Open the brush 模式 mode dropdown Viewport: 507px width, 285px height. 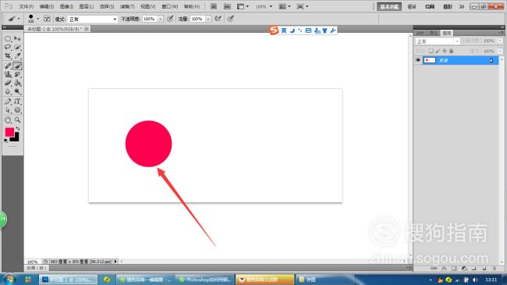coord(93,19)
